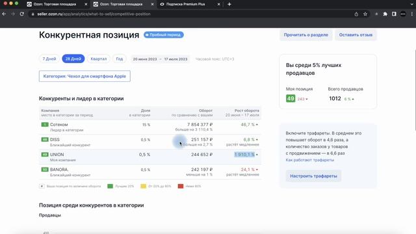Click rank badge next to UNION
Image resolution: width=416 pixels, height=234 pixels.
[x=45, y=155]
